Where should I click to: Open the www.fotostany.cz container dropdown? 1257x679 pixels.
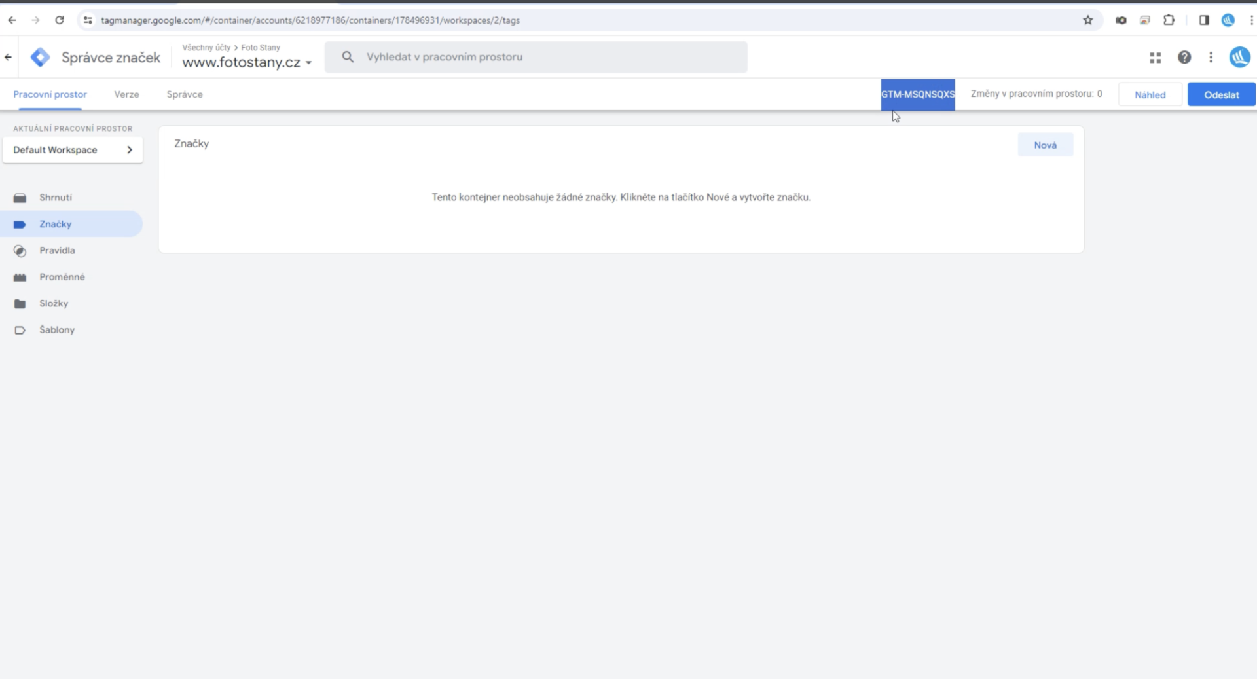click(247, 62)
